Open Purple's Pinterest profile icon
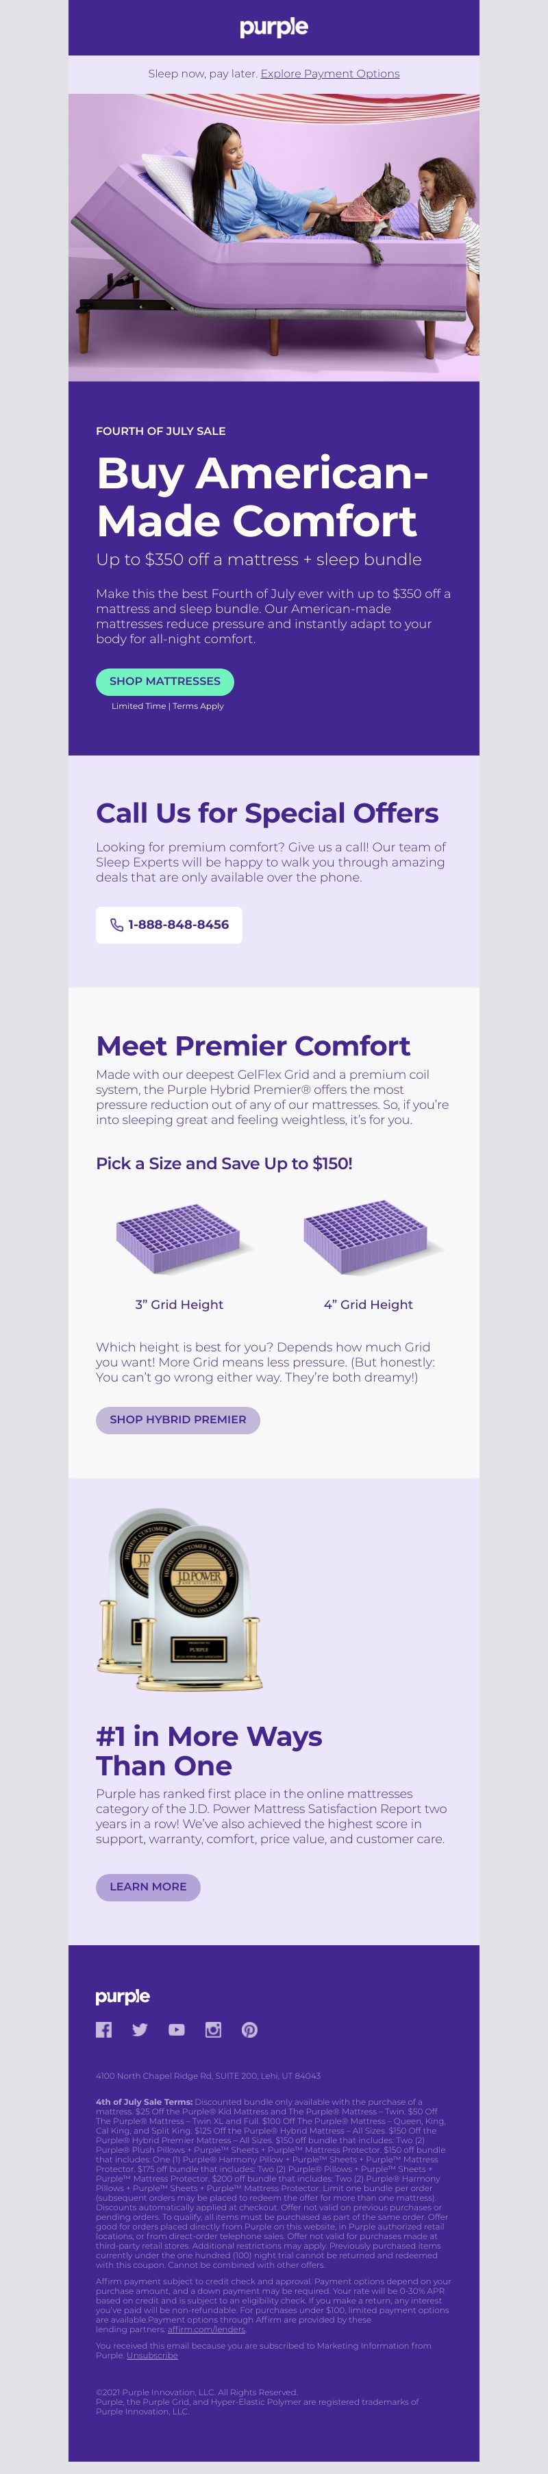 [x=249, y=2029]
